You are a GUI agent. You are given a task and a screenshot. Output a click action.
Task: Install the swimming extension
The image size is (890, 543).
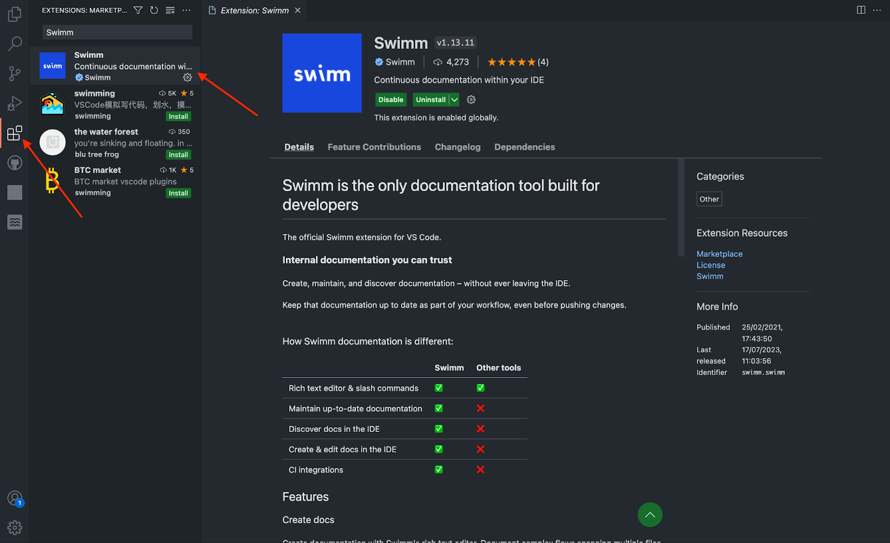tap(179, 116)
